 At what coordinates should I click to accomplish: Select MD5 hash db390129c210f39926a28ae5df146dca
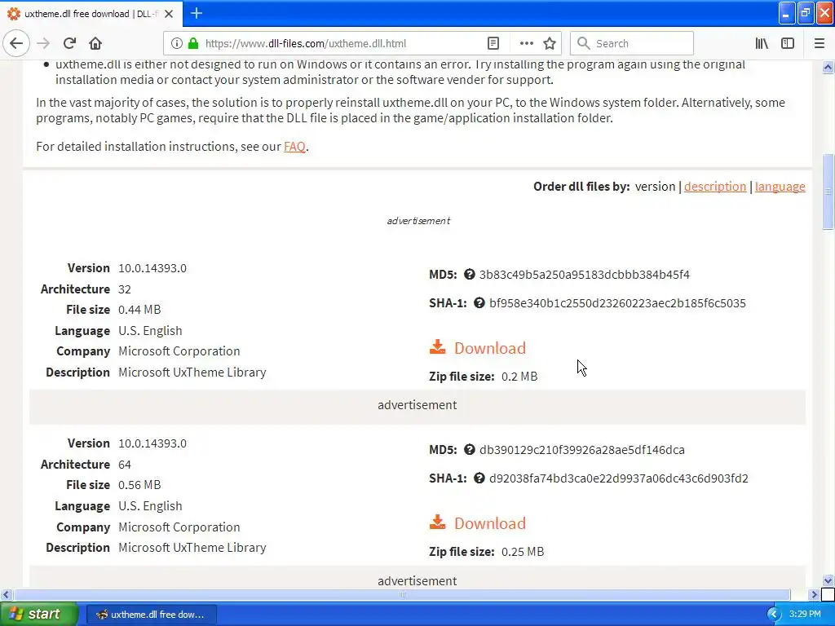[581, 450]
